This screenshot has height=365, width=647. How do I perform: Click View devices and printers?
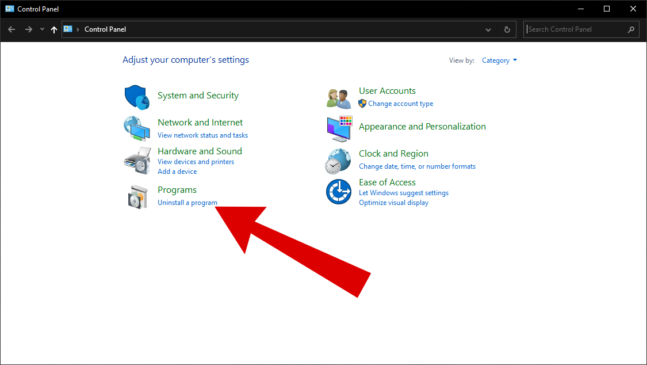196,162
